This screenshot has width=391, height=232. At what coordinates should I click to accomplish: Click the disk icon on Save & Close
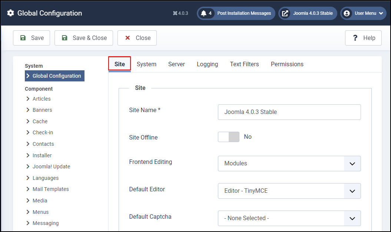pos(64,38)
